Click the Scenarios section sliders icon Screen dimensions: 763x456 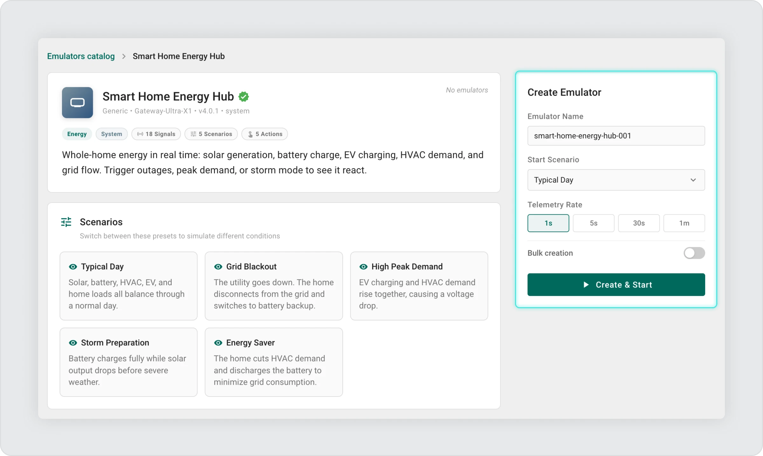66,222
